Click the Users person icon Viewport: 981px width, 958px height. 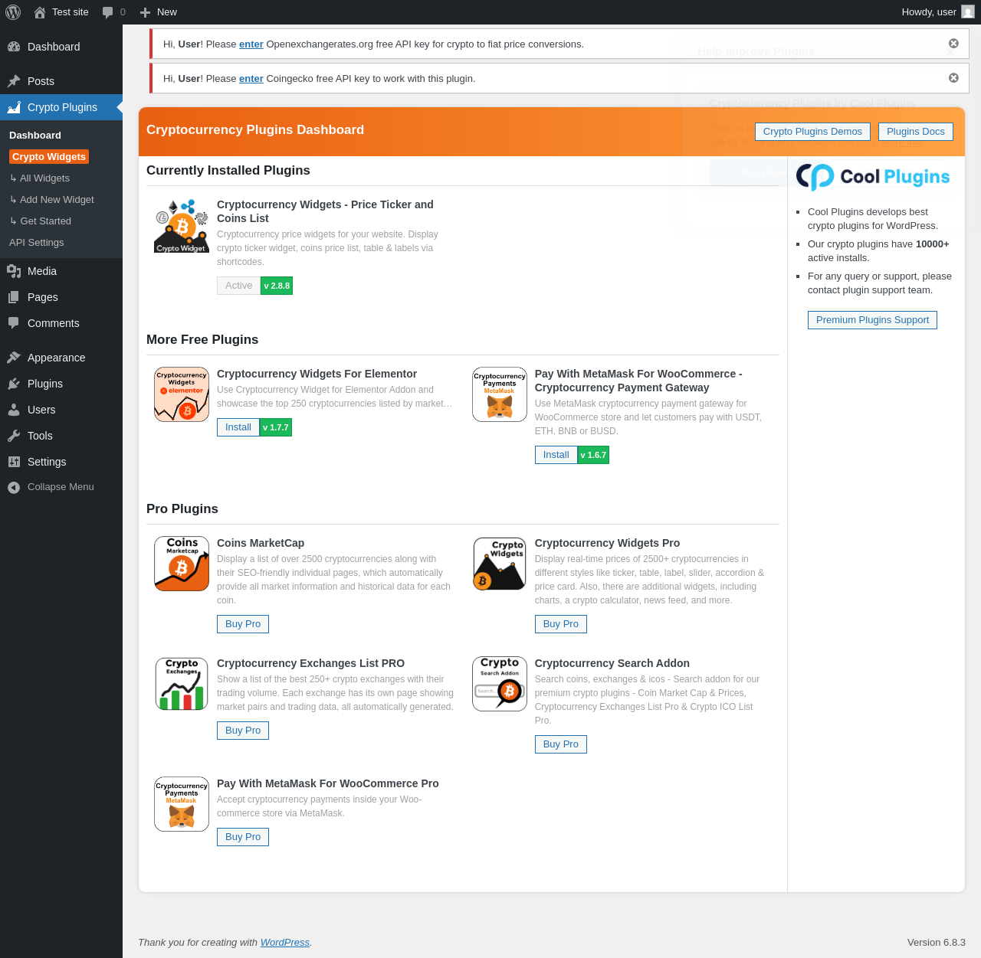[14, 410]
